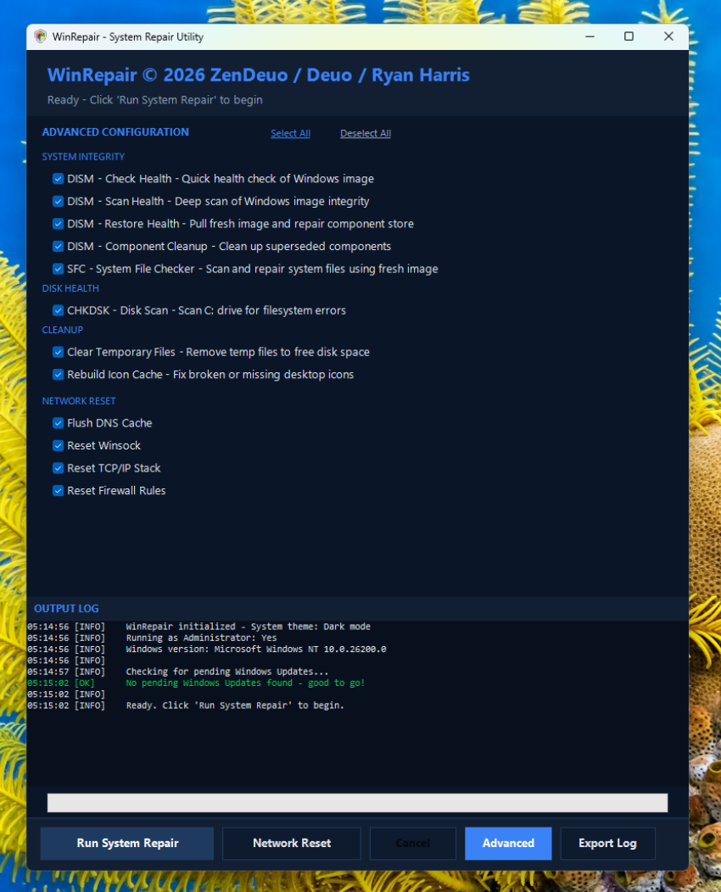The width and height of the screenshot is (721, 892).
Task: Click the Export Log button
Action: tap(607, 844)
